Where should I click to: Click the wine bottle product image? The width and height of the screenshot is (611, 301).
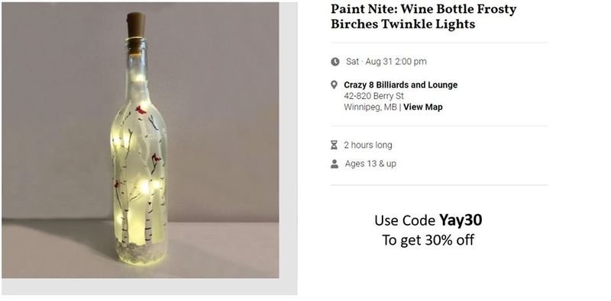pyautogui.click(x=141, y=140)
